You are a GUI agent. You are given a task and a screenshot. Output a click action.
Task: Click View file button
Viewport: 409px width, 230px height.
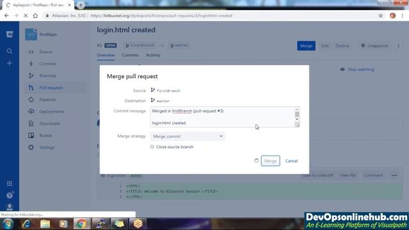(348, 175)
